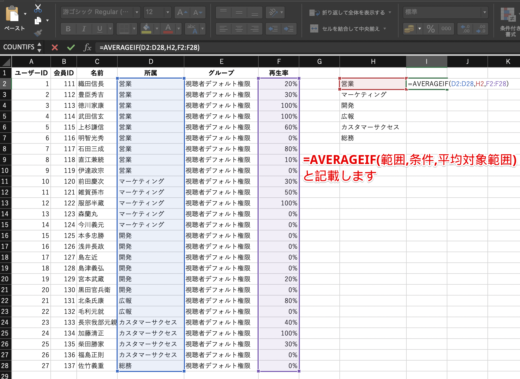The image size is (520, 379).
Task: Click cell H2 containing 営業
Action: coord(373,84)
